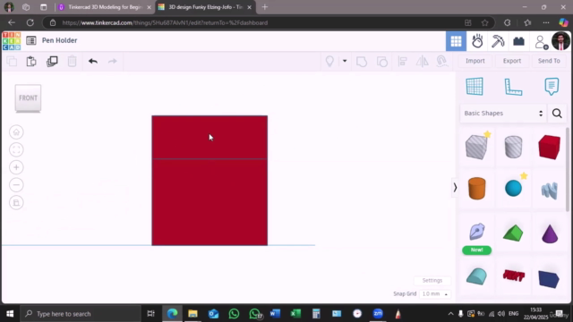Click the Zoom out minus button
The width and height of the screenshot is (573, 322).
(x=16, y=185)
